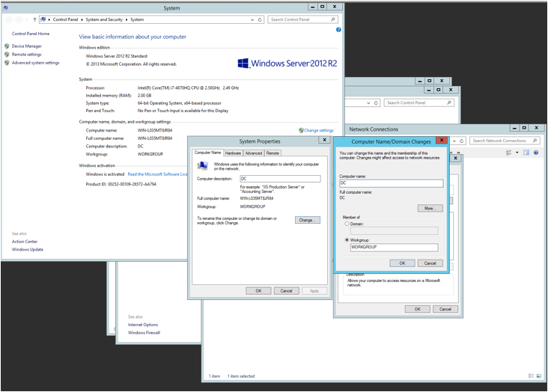Click Control Panel breadcrumb in address bar

point(65,19)
